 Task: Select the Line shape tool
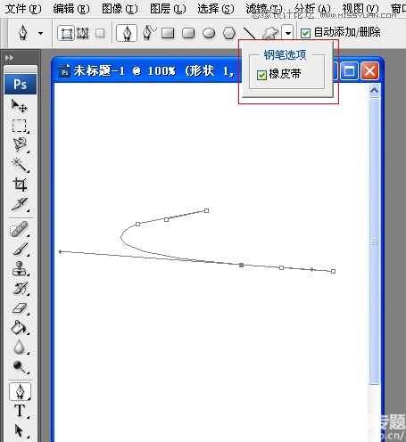(249, 33)
